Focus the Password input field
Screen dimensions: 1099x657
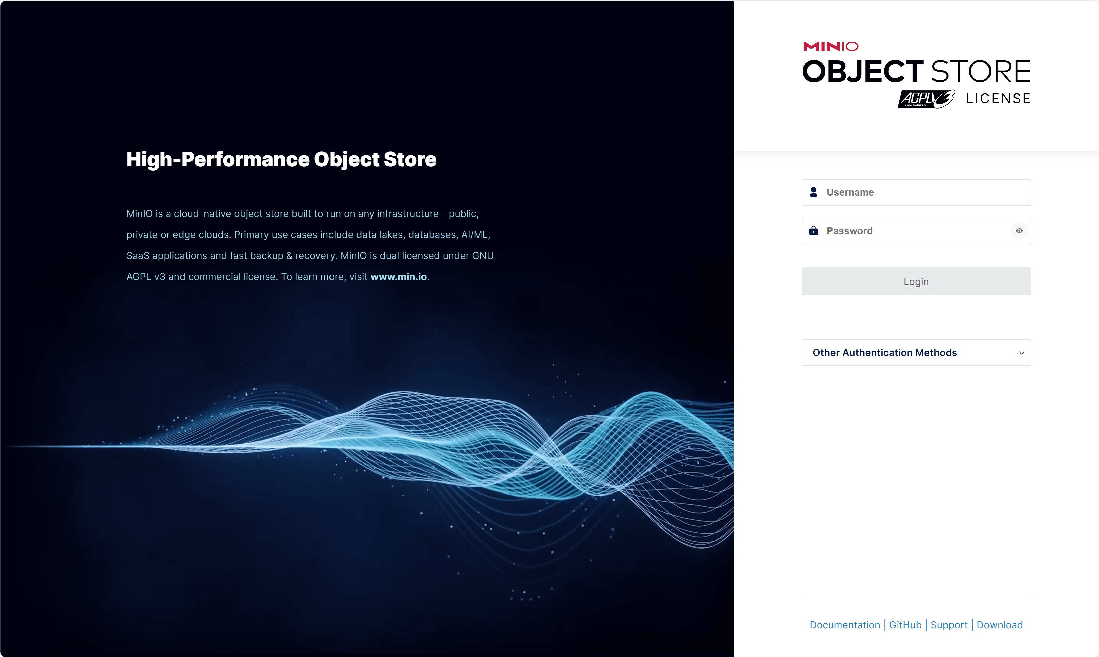pyautogui.click(x=912, y=231)
